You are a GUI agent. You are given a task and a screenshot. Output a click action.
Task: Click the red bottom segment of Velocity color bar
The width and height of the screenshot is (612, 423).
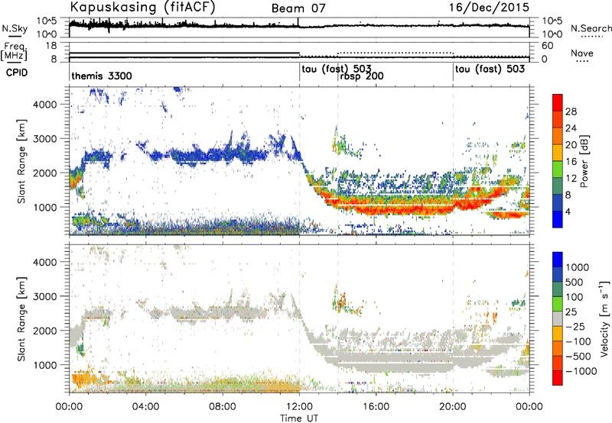tap(558, 378)
